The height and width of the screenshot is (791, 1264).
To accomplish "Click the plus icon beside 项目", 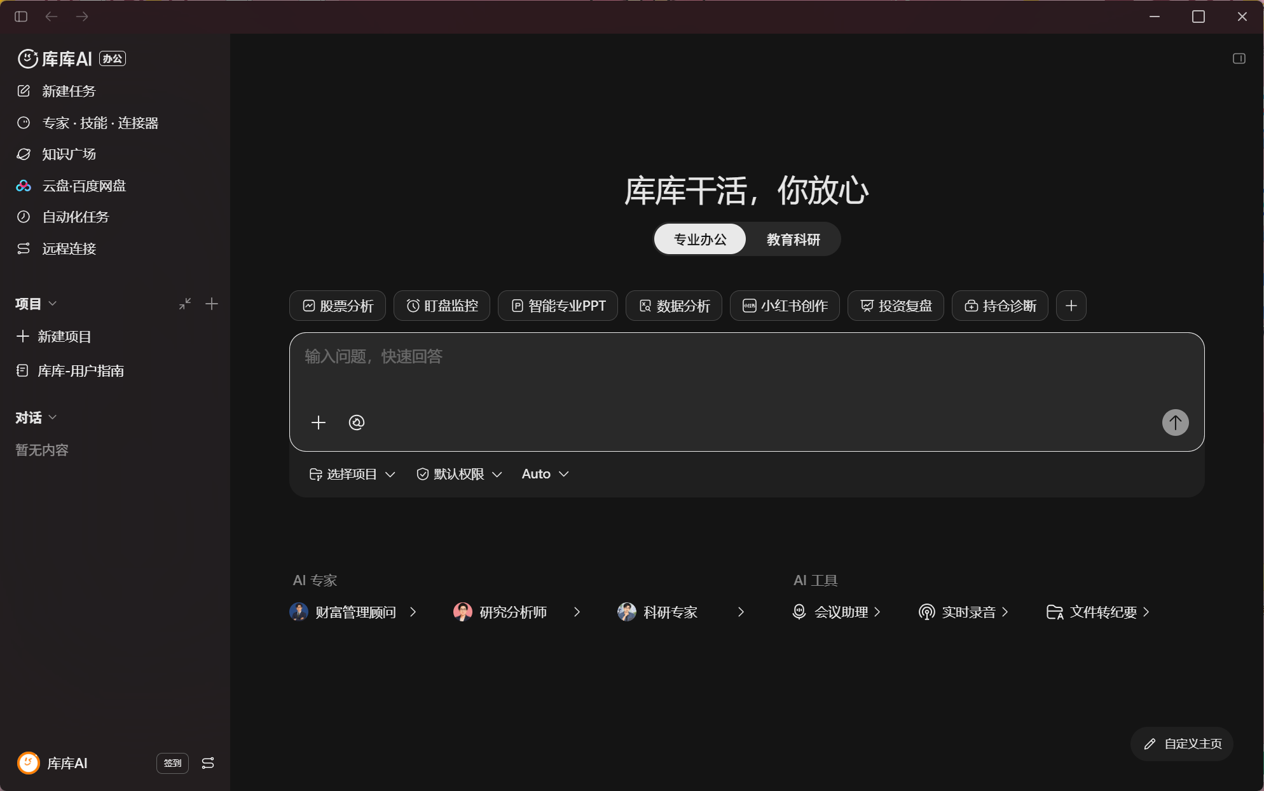I will [x=212, y=304].
